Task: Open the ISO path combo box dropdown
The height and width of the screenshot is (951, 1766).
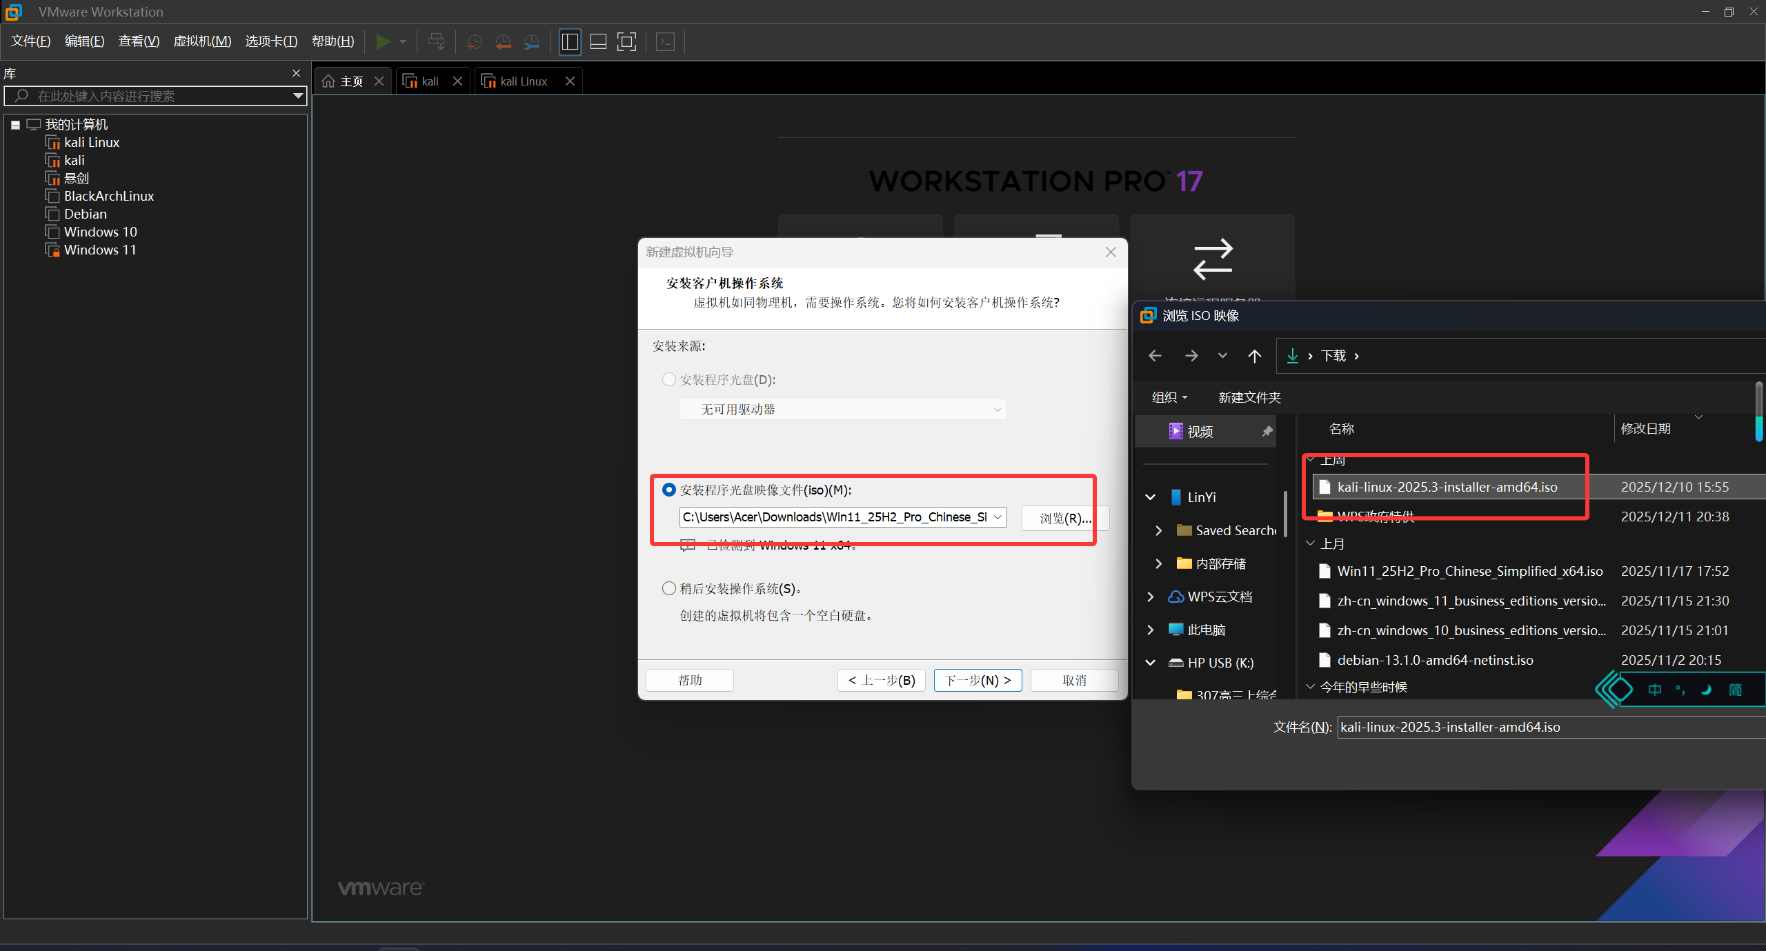Action: pos(998,517)
